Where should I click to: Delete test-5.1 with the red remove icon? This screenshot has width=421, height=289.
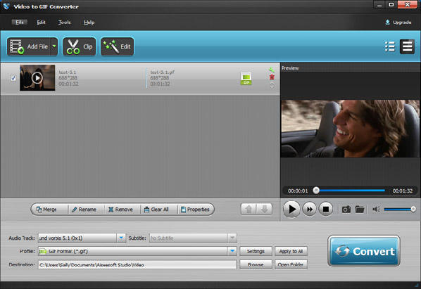pyautogui.click(x=272, y=77)
